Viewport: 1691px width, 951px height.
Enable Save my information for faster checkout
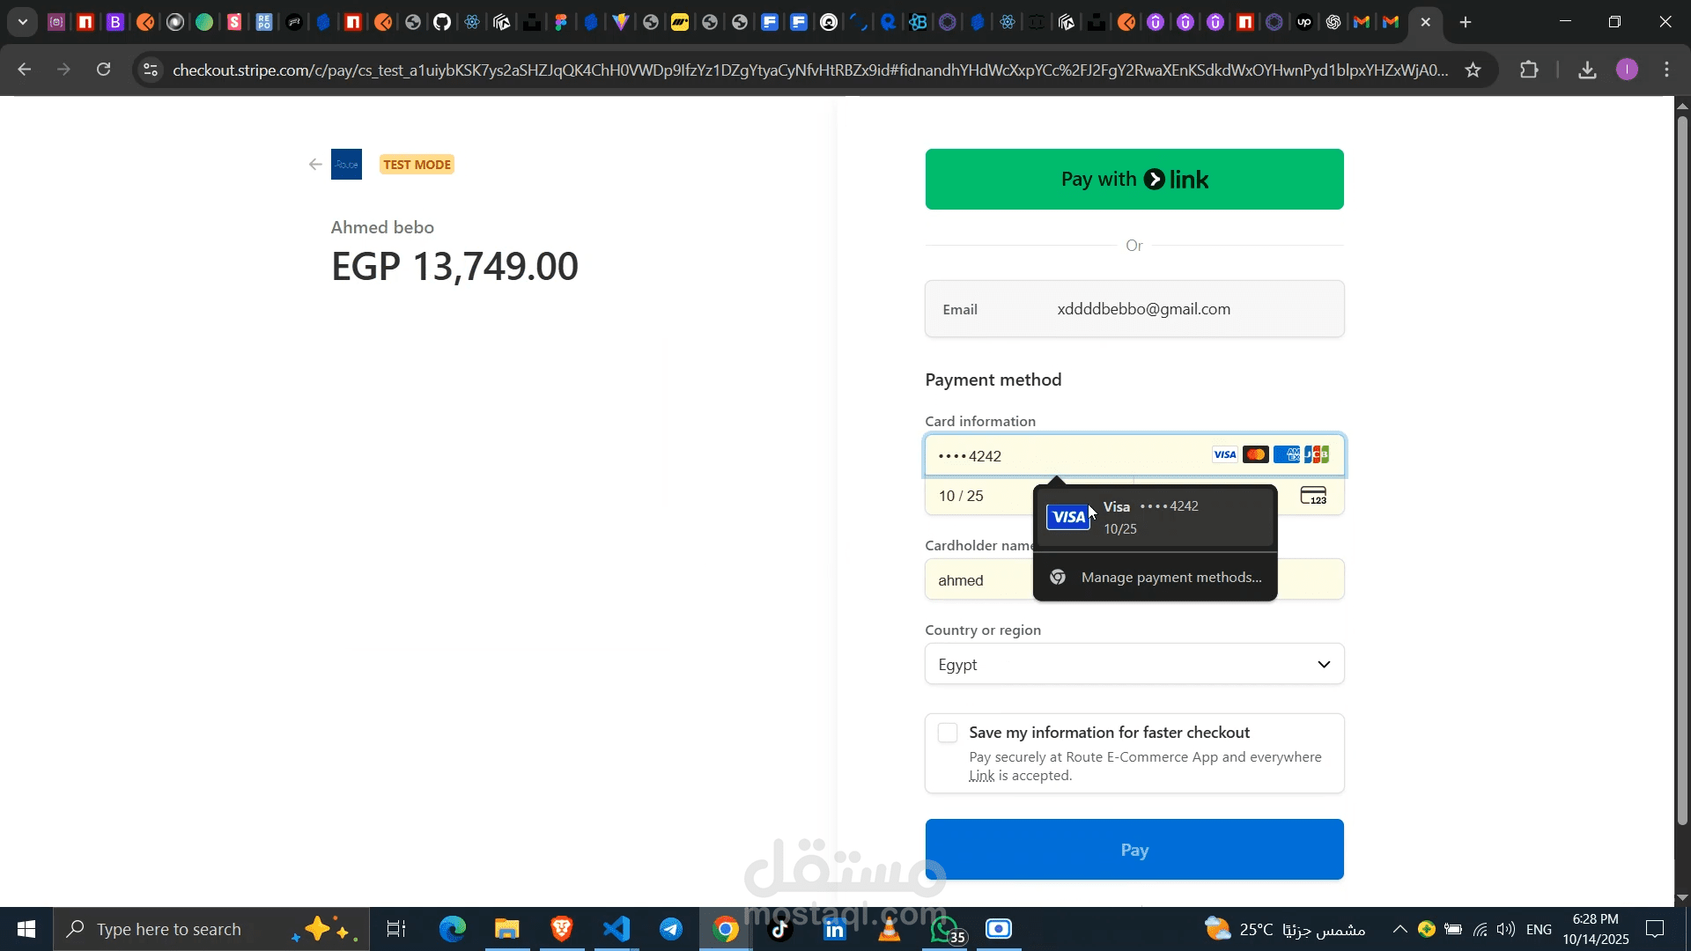click(x=948, y=733)
